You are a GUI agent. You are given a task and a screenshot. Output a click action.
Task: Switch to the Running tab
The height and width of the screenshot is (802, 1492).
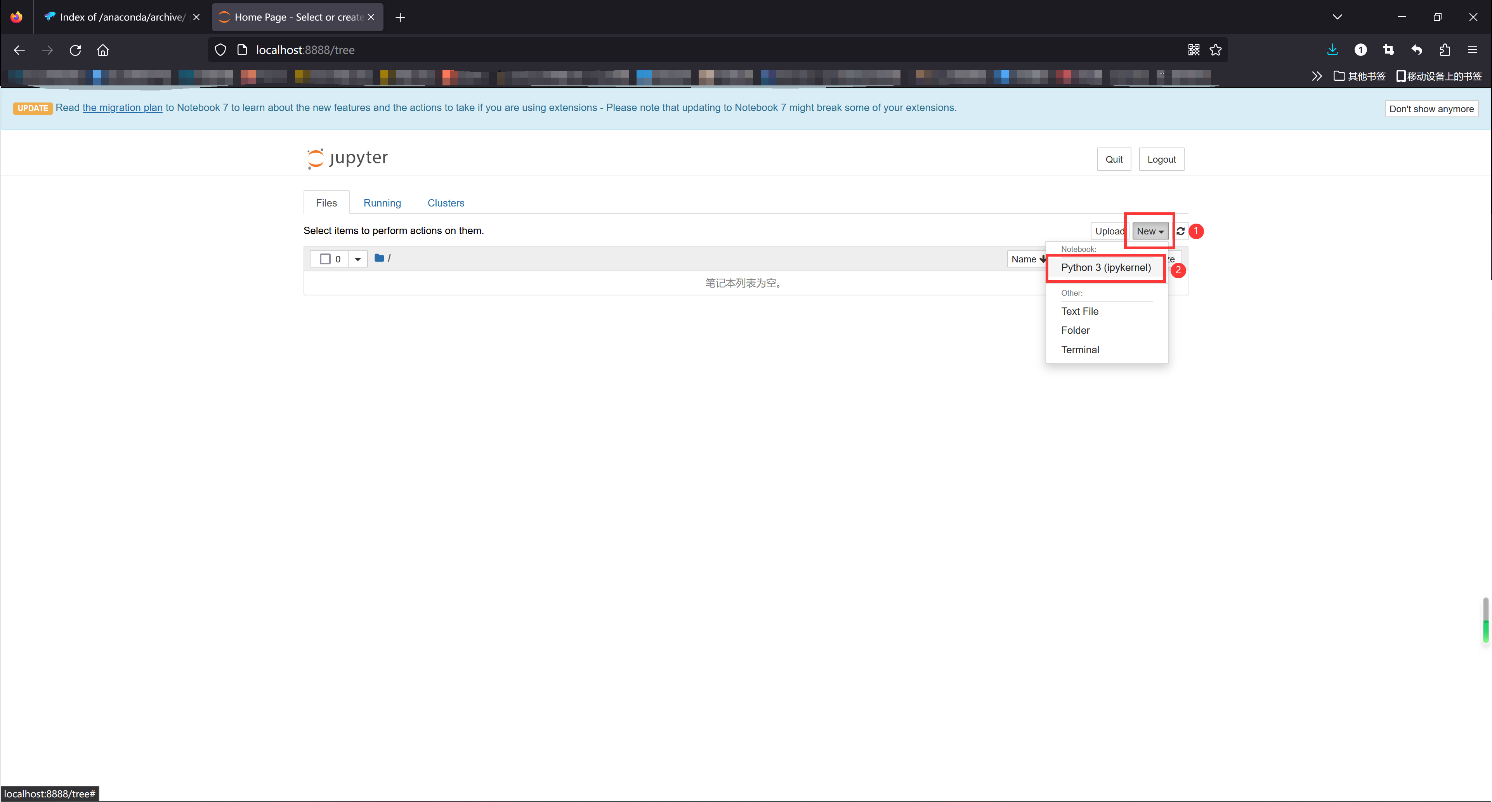(382, 203)
